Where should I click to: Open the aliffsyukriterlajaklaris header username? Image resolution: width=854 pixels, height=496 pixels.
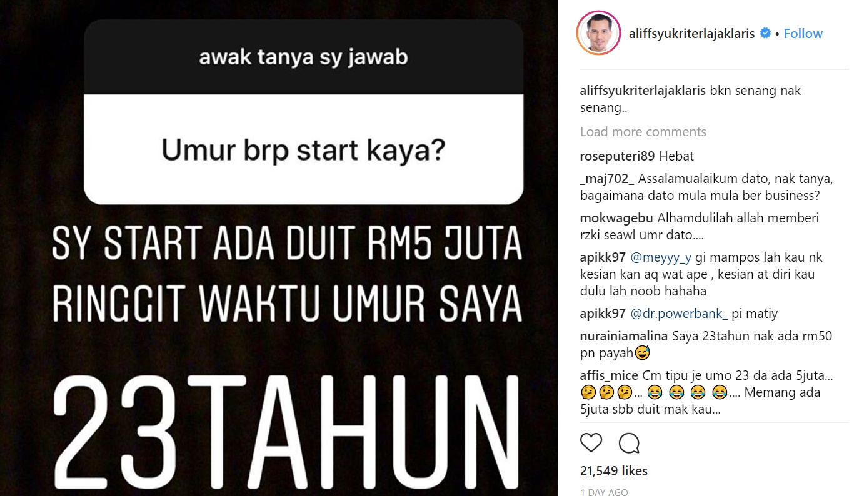coord(693,34)
